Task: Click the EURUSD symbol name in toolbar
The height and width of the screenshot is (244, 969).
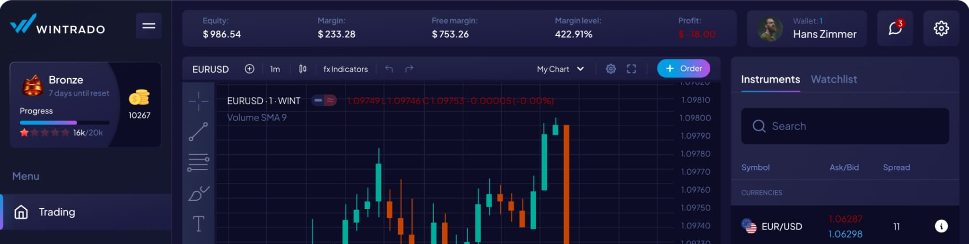Action: click(211, 69)
